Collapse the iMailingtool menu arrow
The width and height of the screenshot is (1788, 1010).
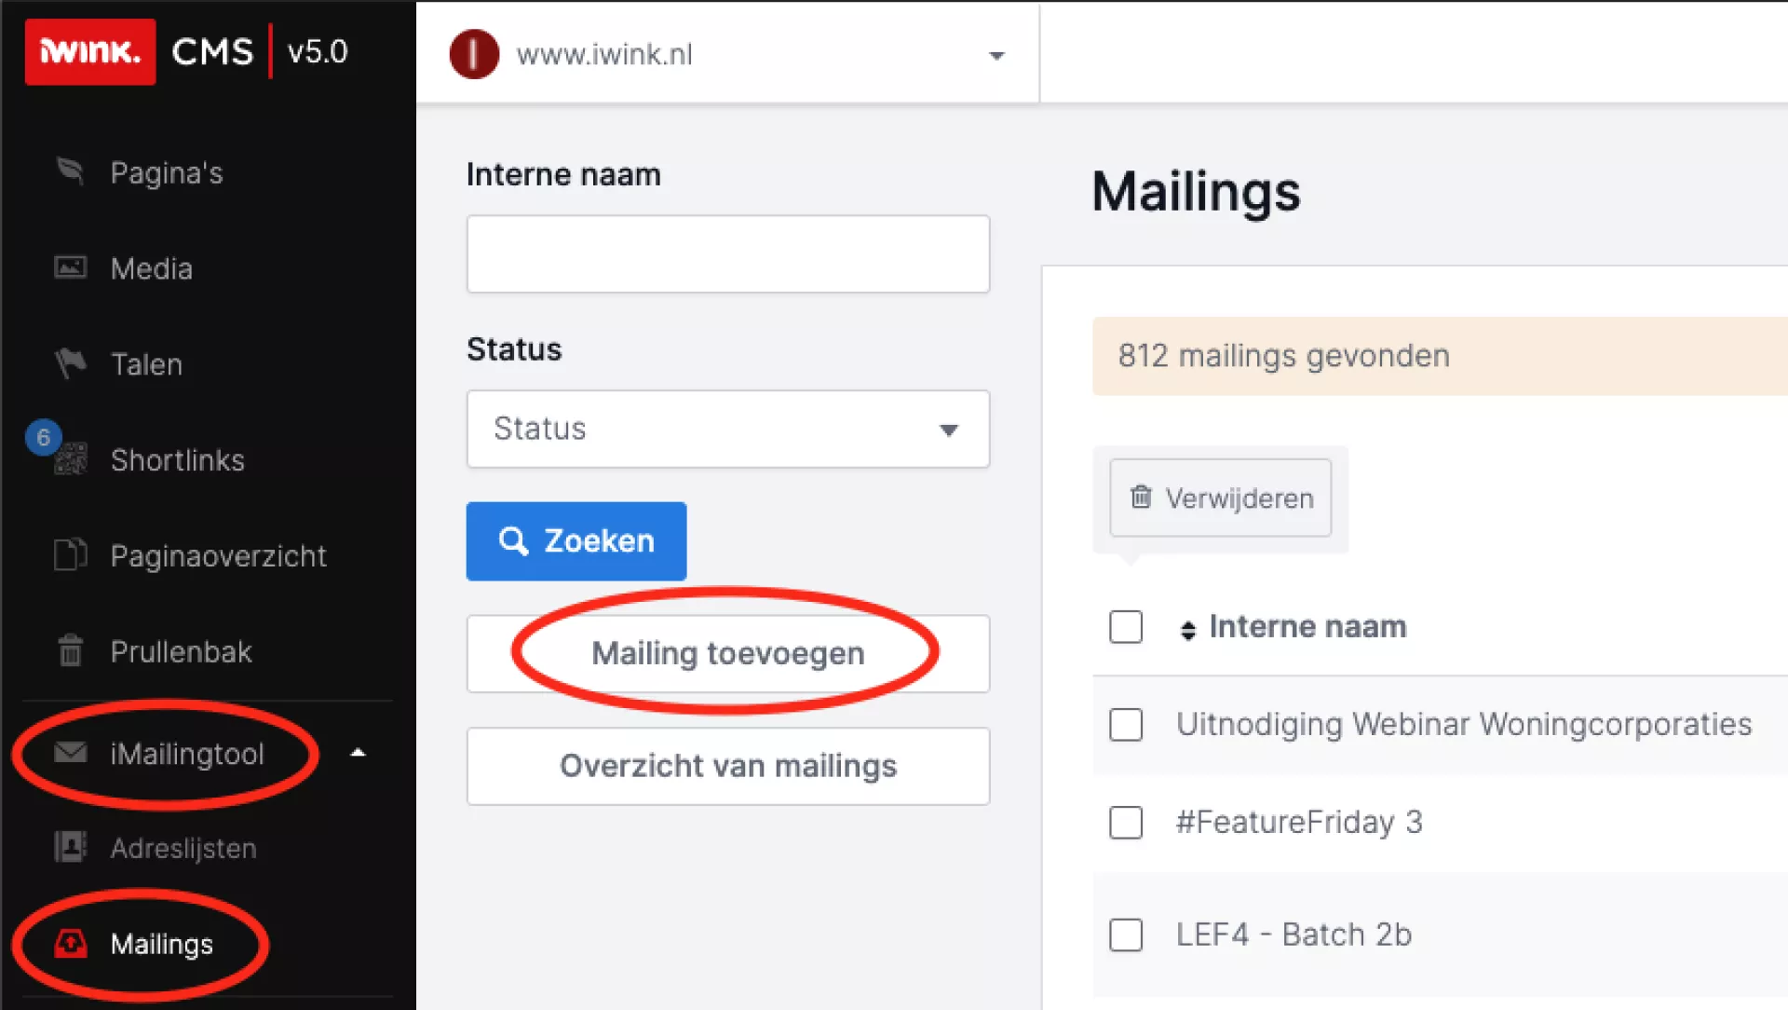(x=358, y=753)
